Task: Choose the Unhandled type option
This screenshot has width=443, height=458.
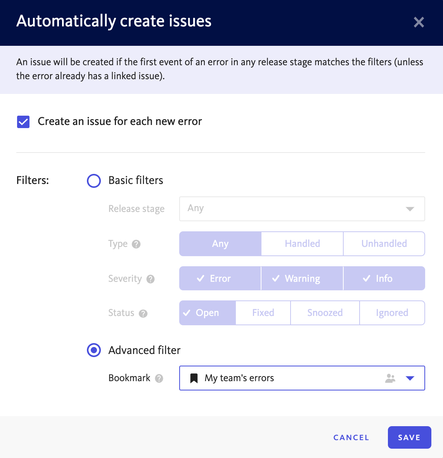Action: point(384,244)
